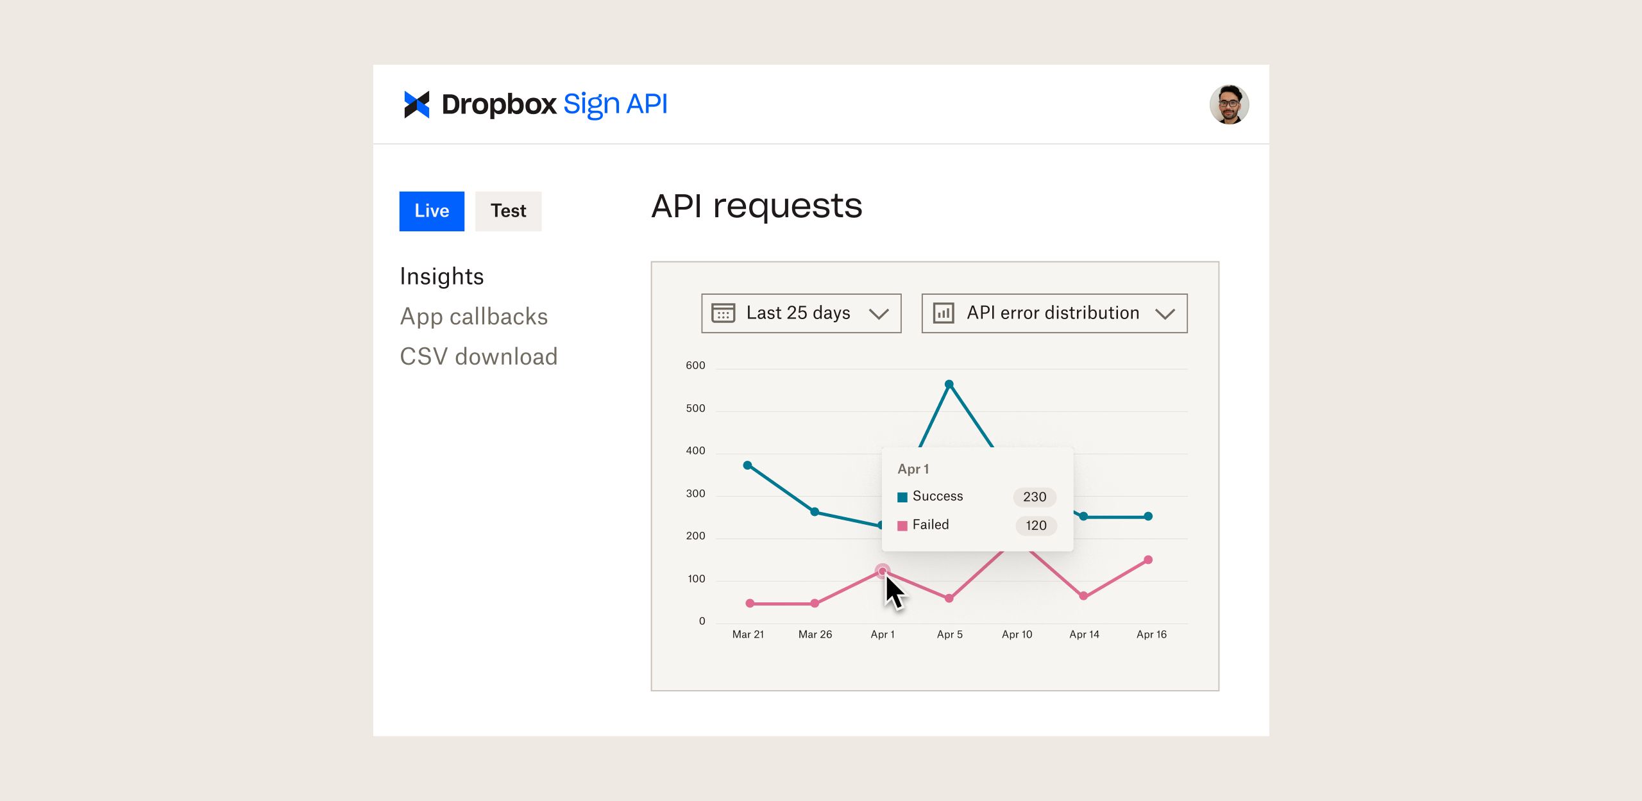Image resolution: width=1642 pixels, height=801 pixels.
Task: Click the Dropbox Sign logo icon
Action: tap(416, 104)
